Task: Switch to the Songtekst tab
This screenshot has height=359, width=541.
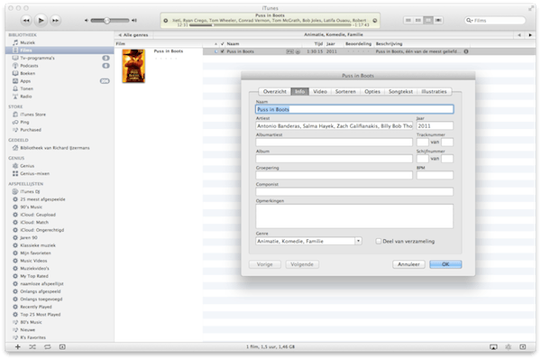Action: 400,91
